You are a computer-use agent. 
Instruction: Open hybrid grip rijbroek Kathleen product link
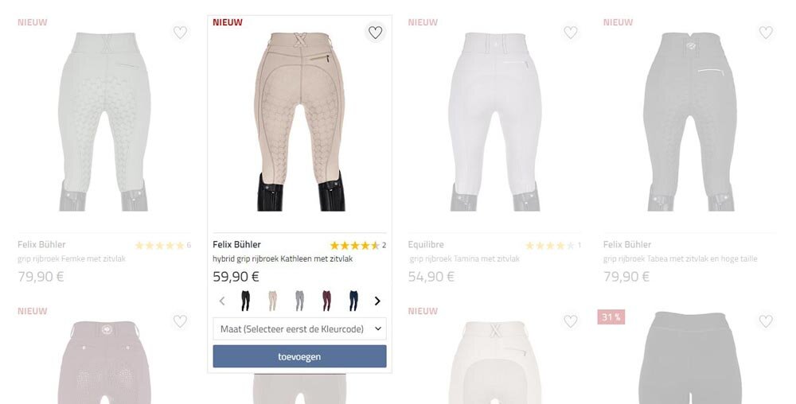[283, 259]
